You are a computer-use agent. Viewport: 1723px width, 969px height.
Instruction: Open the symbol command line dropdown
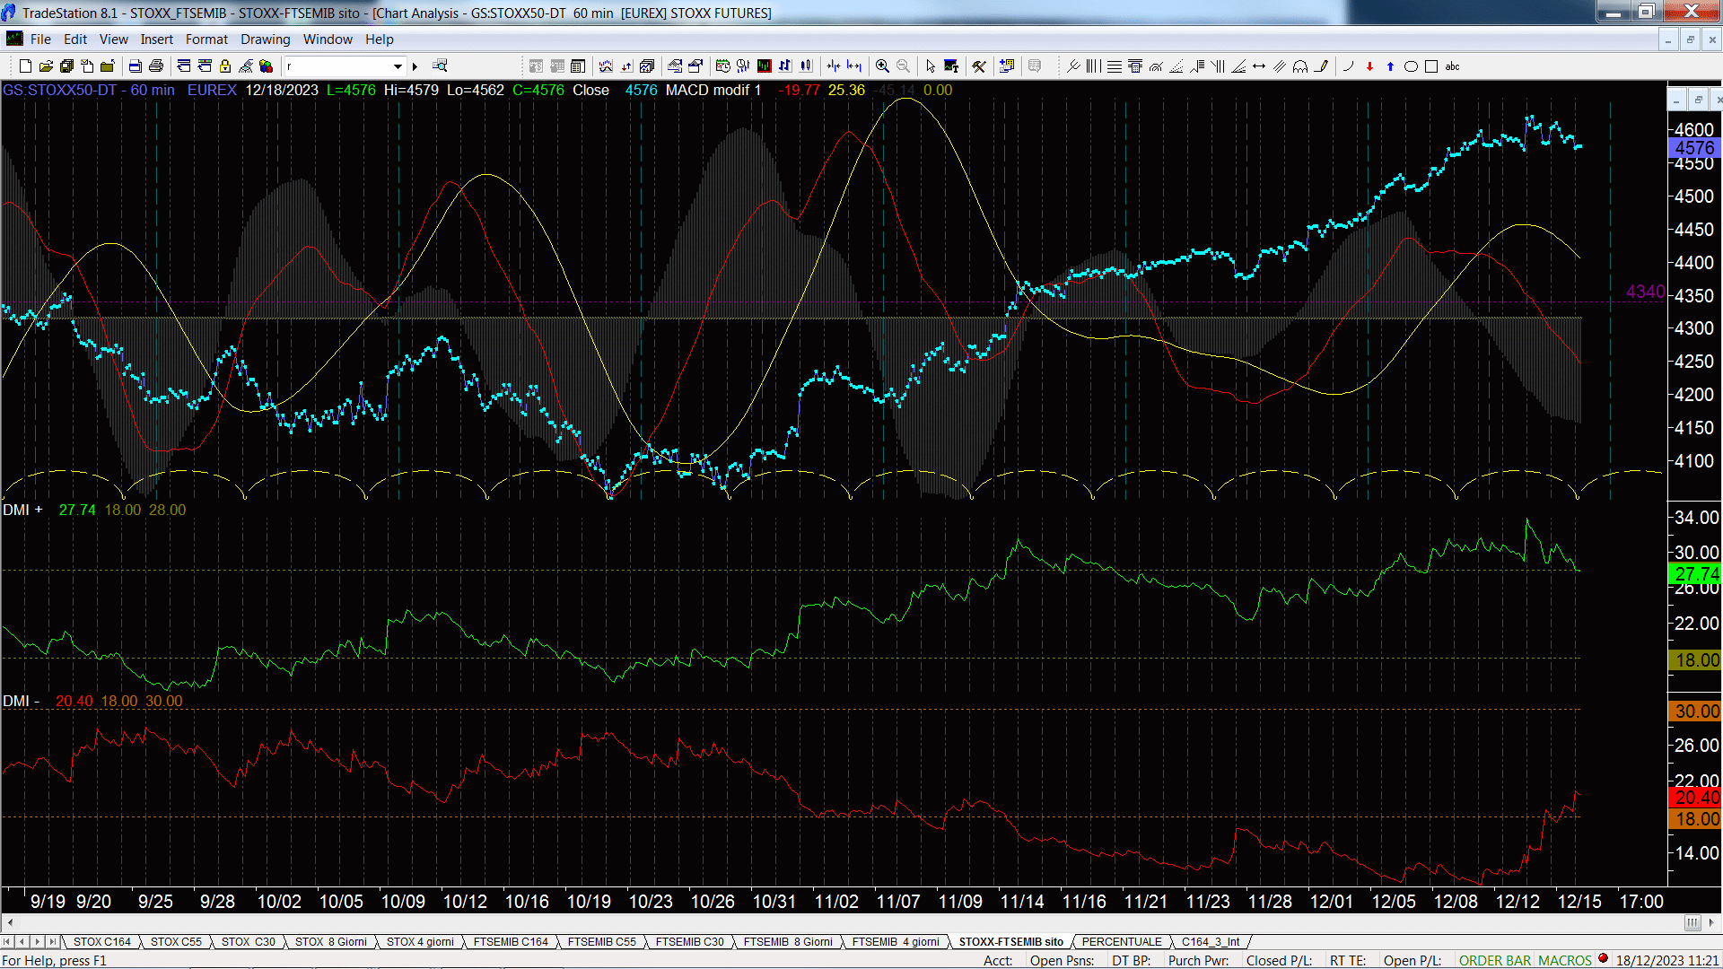click(398, 66)
